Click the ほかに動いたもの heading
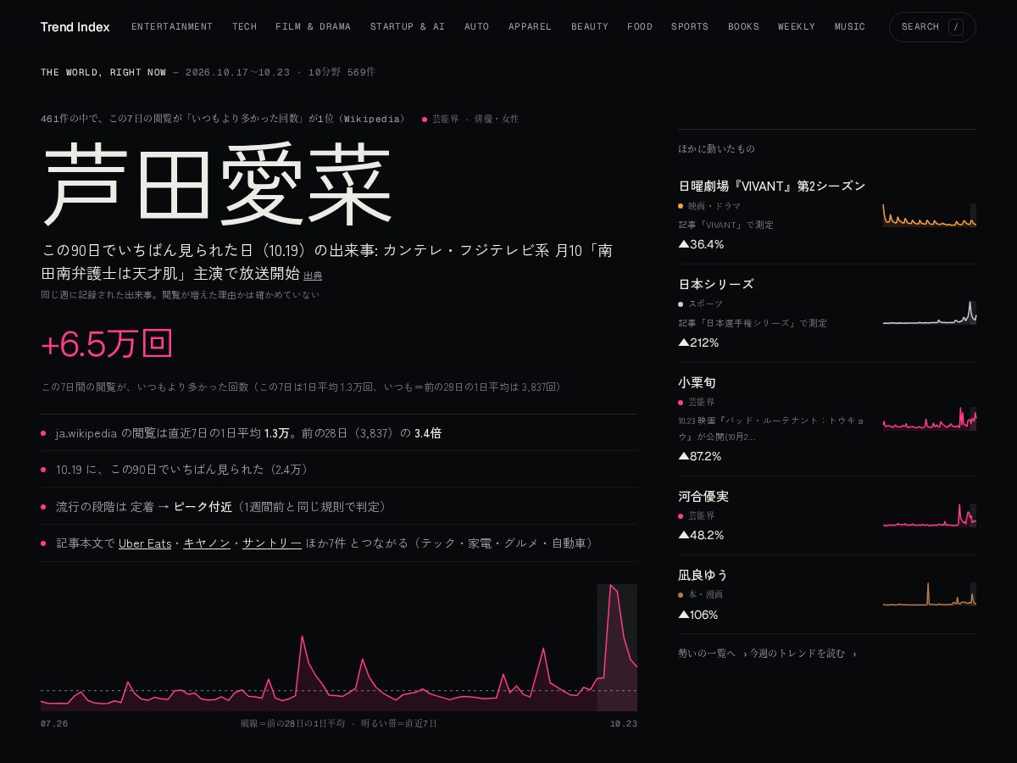Screen dimensions: 1017x763 [x=716, y=149]
